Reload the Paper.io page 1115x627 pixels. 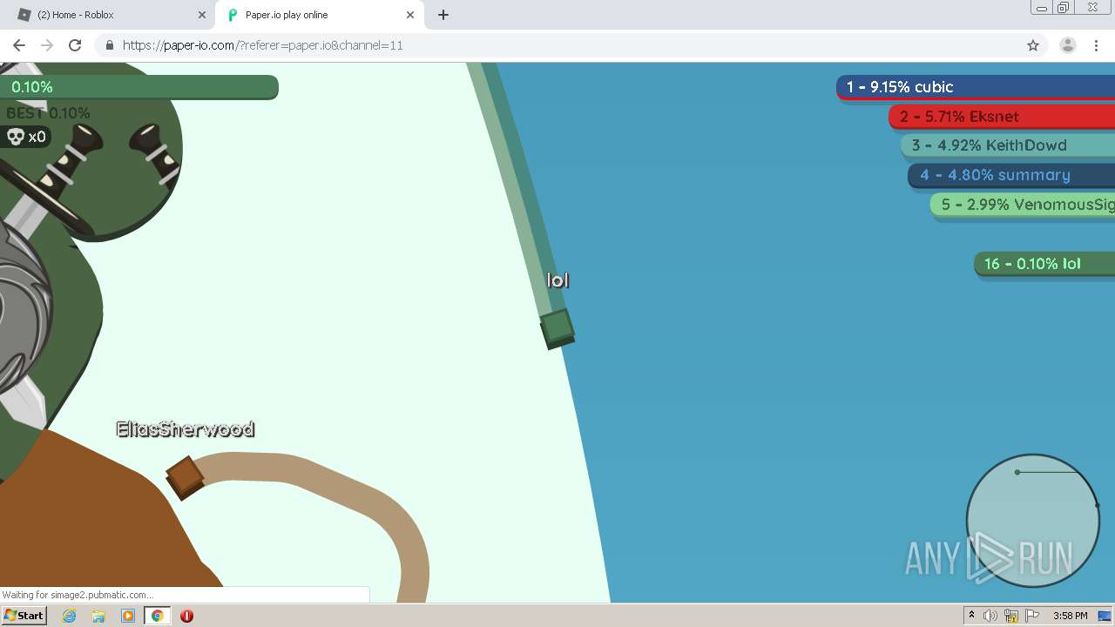click(75, 45)
